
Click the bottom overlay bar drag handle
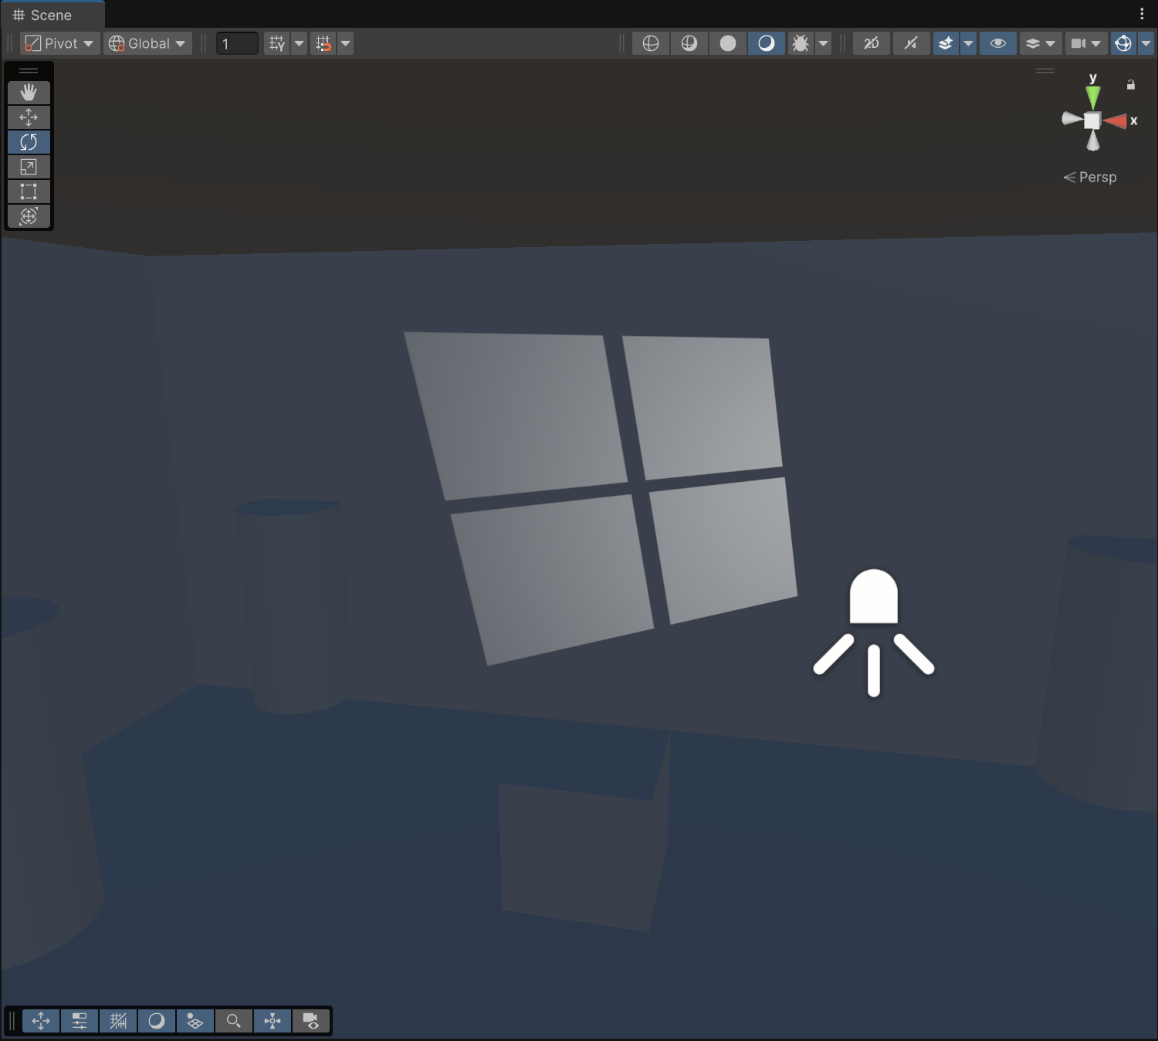(12, 1021)
